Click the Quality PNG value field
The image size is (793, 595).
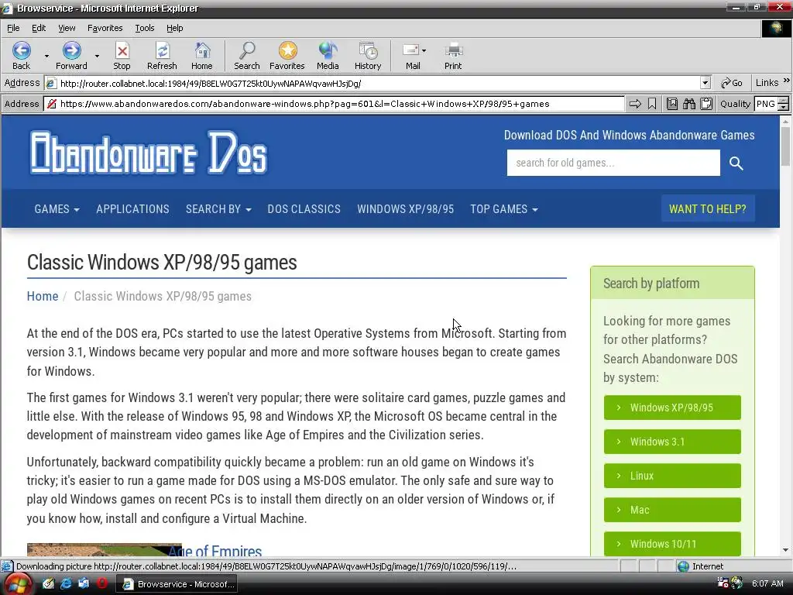tap(766, 104)
